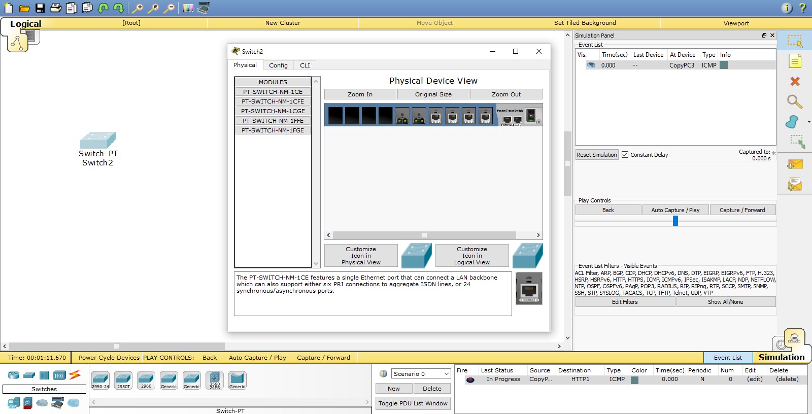Toggle the Constant Delay checkbox

point(625,155)
